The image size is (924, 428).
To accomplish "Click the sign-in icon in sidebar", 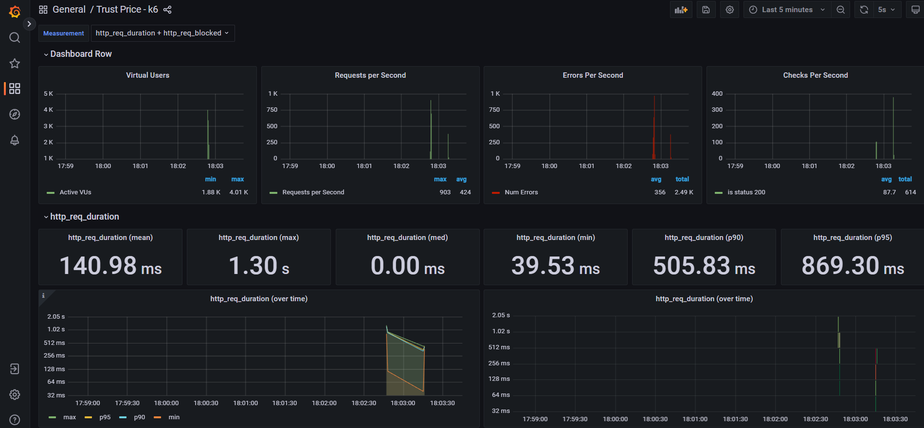I will (x=15, y=369).
